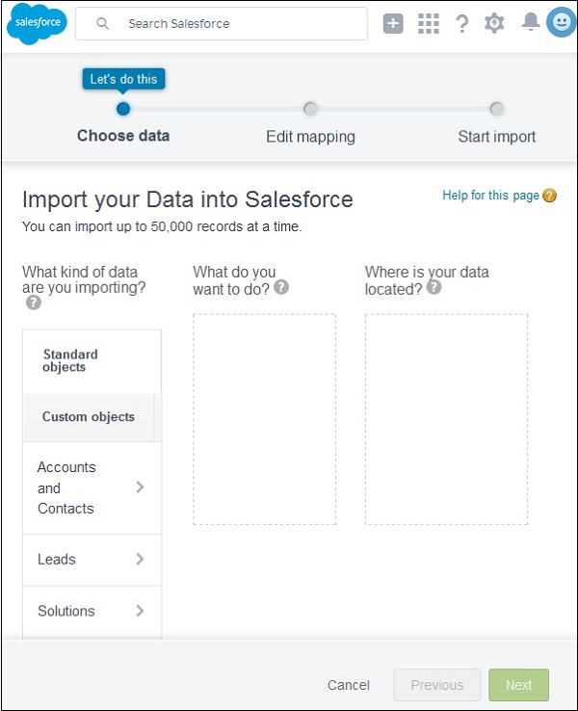Viewport: 578px width, 711px height.
Task: Open the Setup gear icon
Action: click(x=494, y=24)
